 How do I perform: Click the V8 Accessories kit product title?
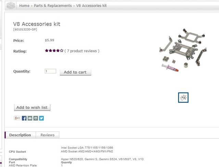pos(37,24)
